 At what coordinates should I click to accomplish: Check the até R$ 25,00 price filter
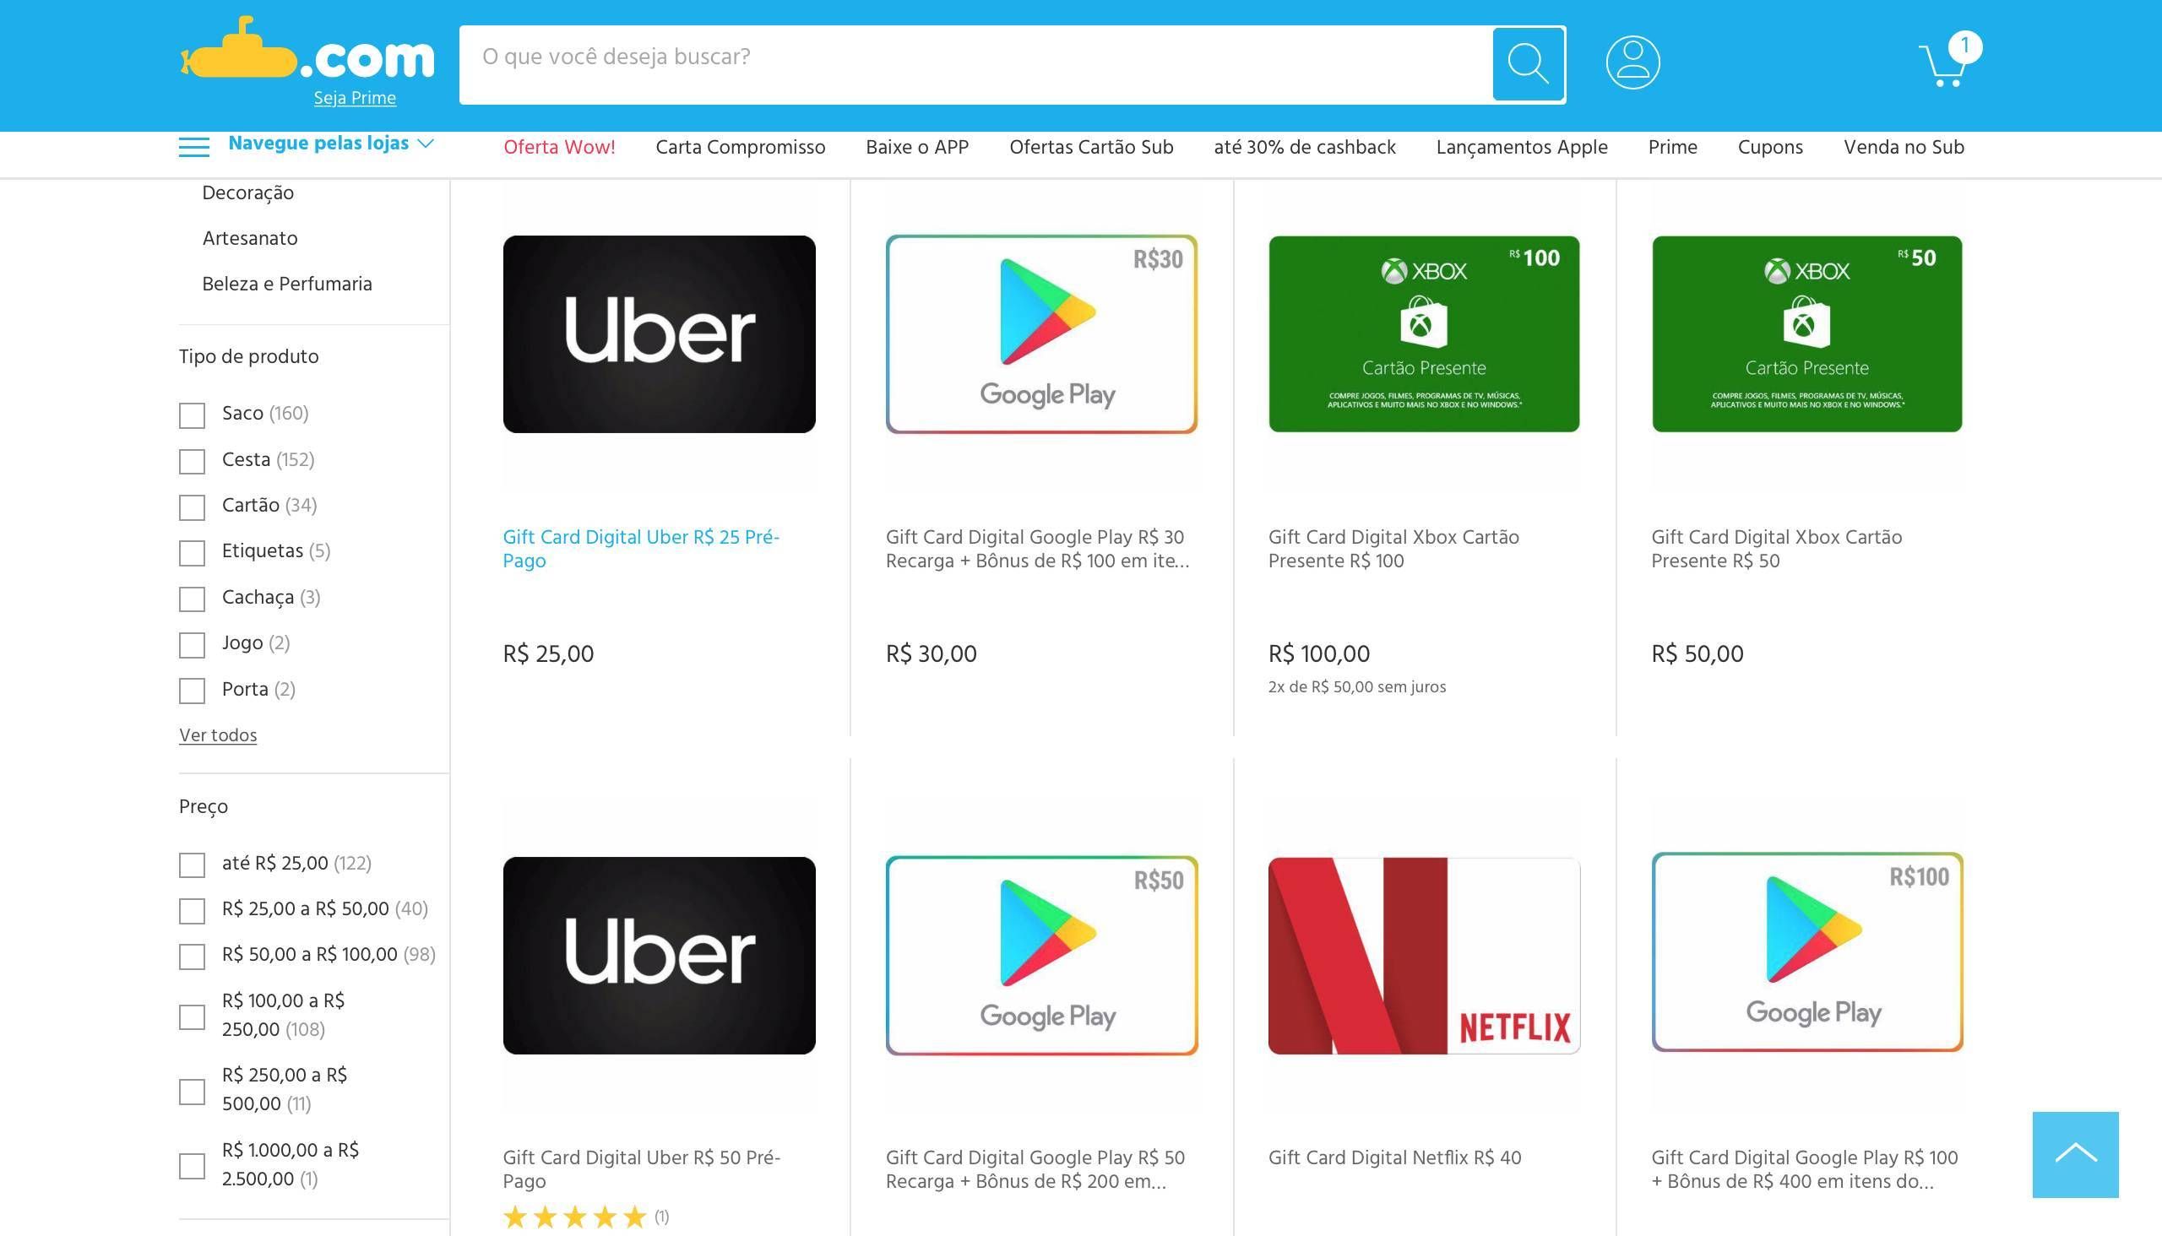[x=192, y=865]
